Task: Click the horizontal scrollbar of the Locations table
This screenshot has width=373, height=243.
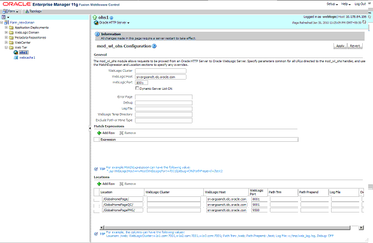Action: 227,227
